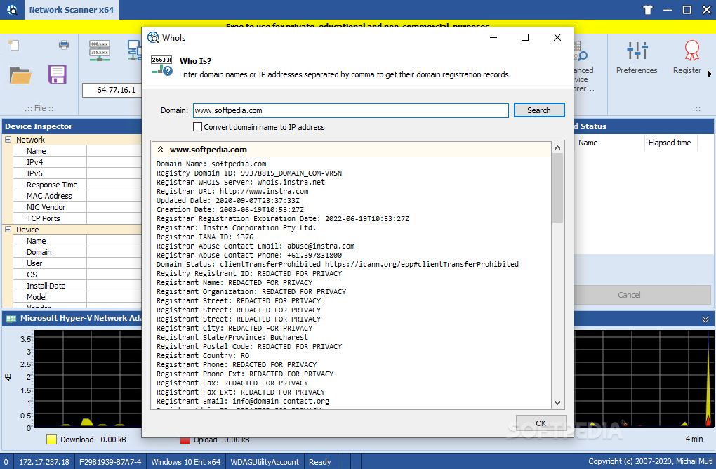Click status bar entry F2981939-87A7-4
This screenshot has height=469, width=716.
(x=110, y=462)
